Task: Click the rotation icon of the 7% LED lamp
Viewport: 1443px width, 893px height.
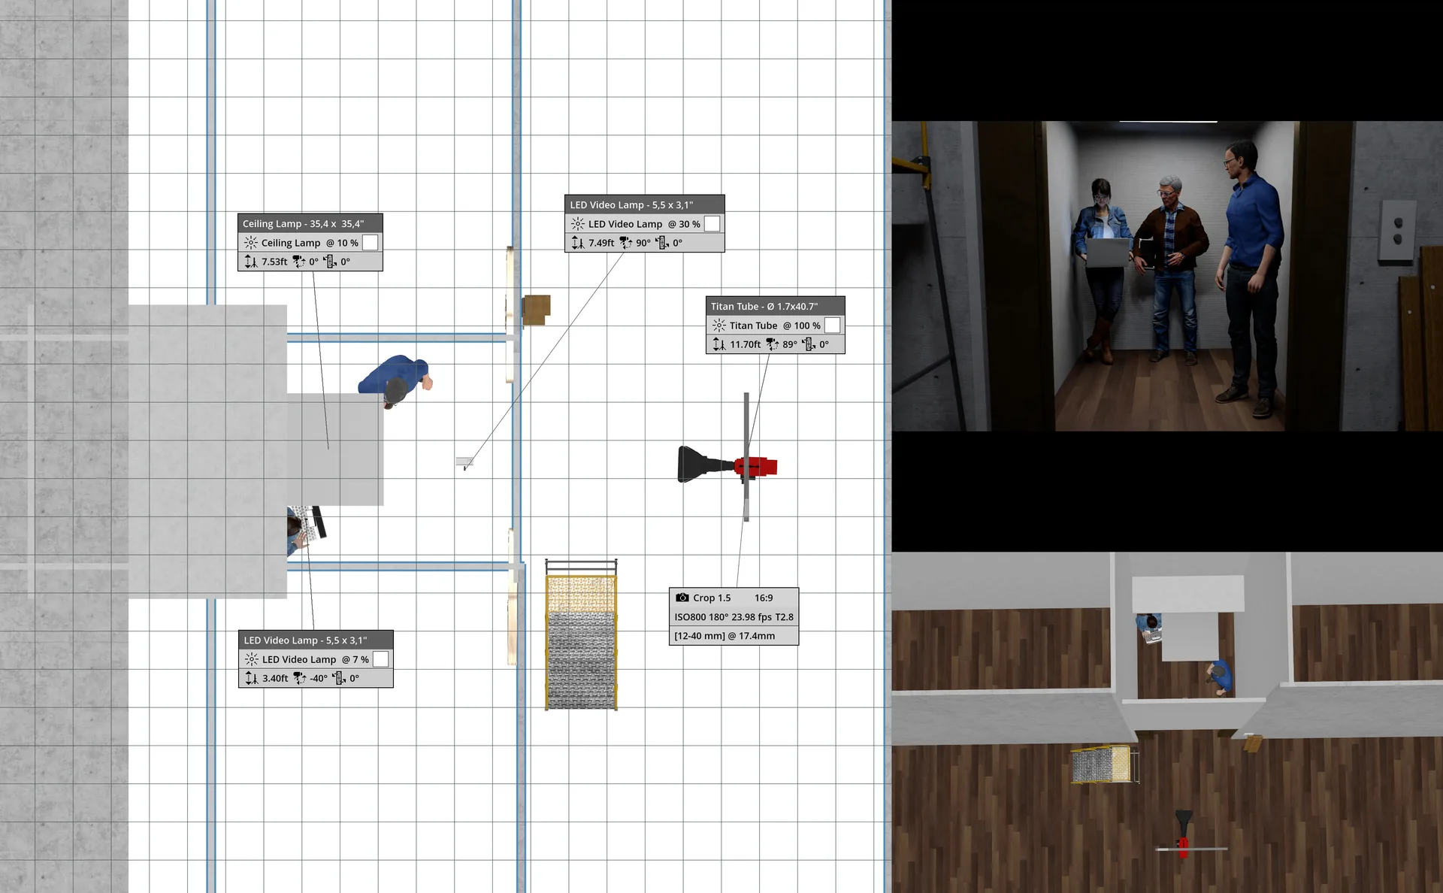Action: coord(339,678)
